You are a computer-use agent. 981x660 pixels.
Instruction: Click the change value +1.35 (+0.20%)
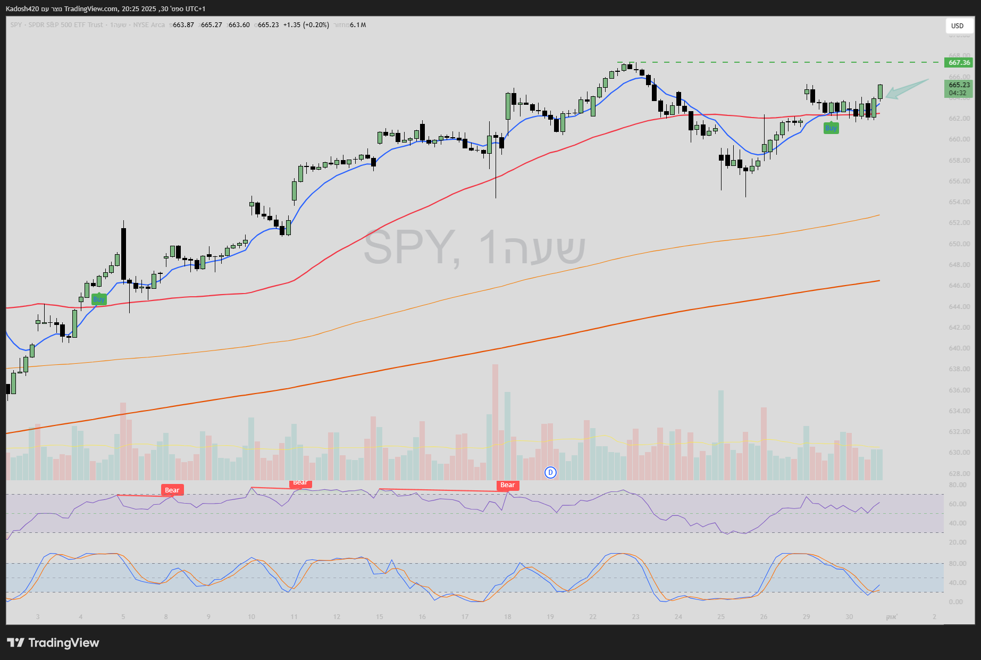[x=306, y=25]
